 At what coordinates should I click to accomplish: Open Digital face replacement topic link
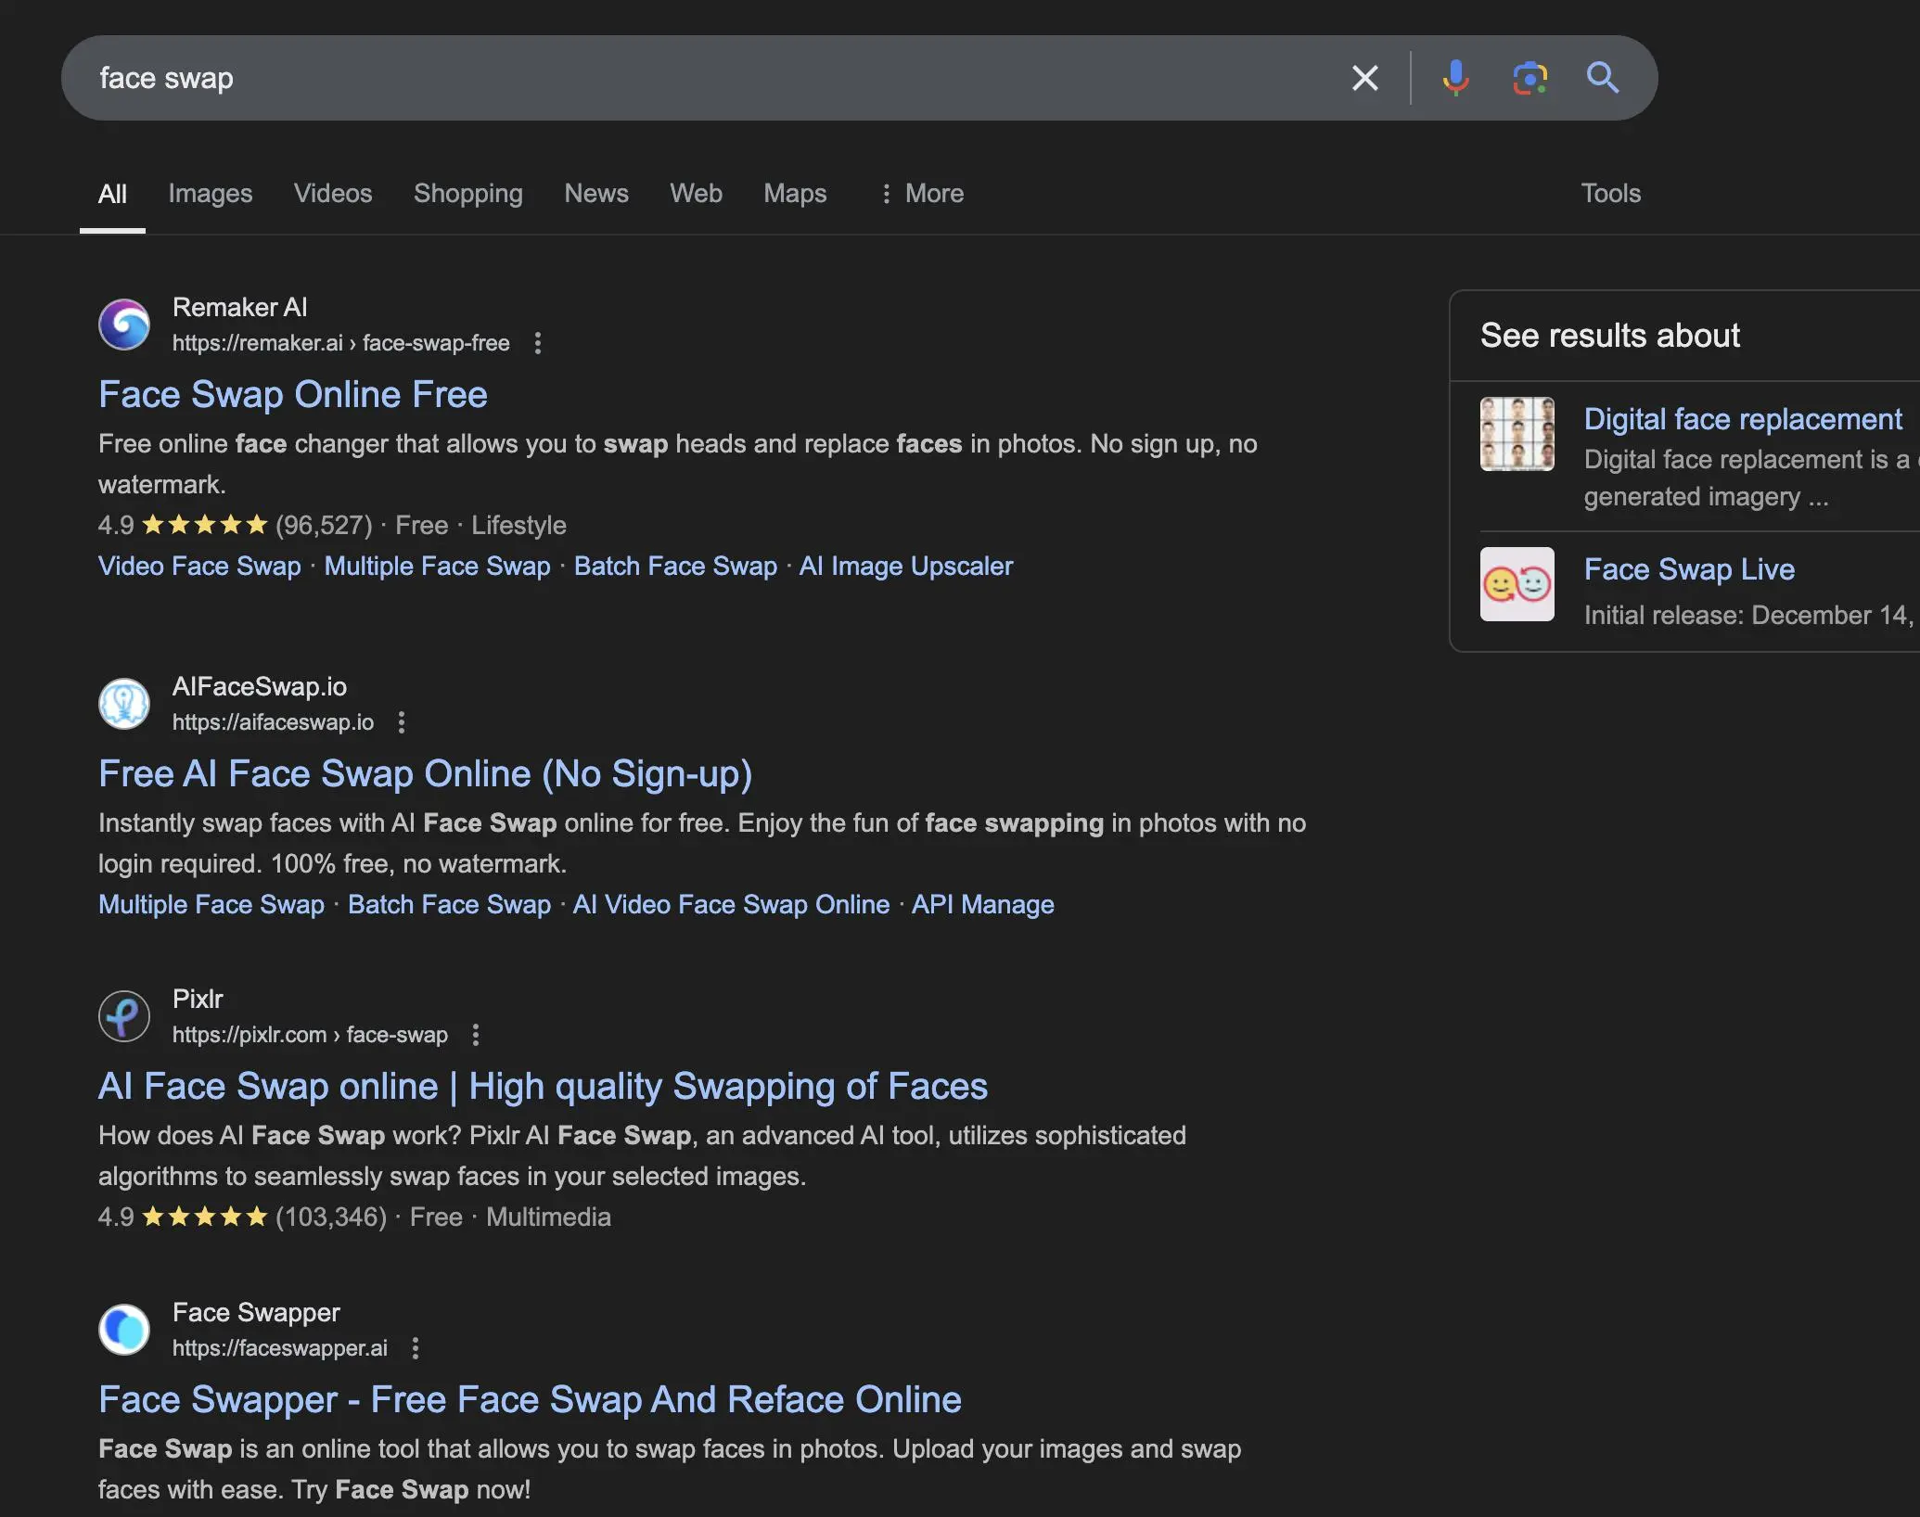(x=1743, y=419)
